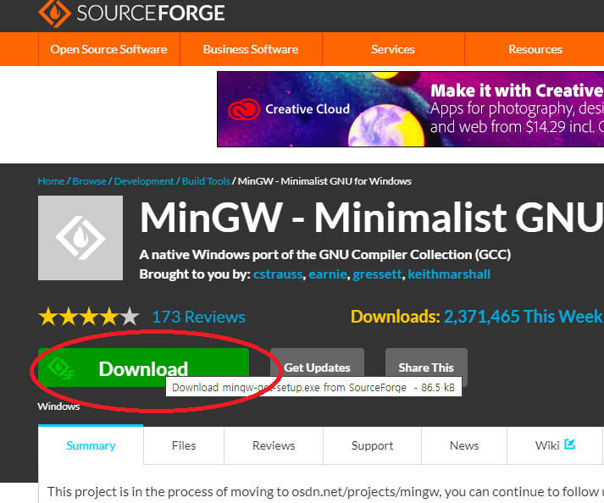Click the SourceForge logo in the header
604x503 pixels.
pyautogui.click(x=132, y=13)
